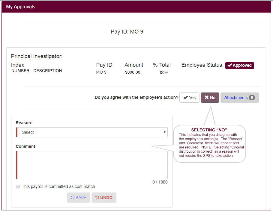Click the Pay ID MO 9 label
This screenshot has width=273, height=217.
(x=127, y=31)
